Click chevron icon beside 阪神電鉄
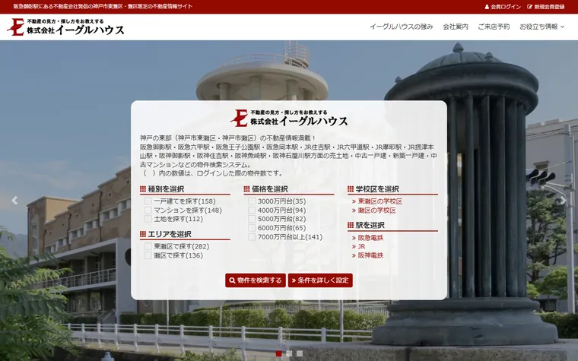The height and width of the screenshot is (361, 578). [x=354, y=255]
